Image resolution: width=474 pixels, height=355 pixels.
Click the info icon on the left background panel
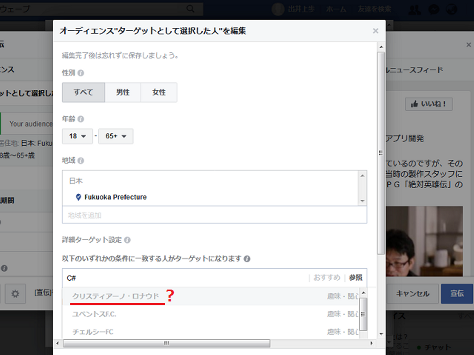(4, 268)
